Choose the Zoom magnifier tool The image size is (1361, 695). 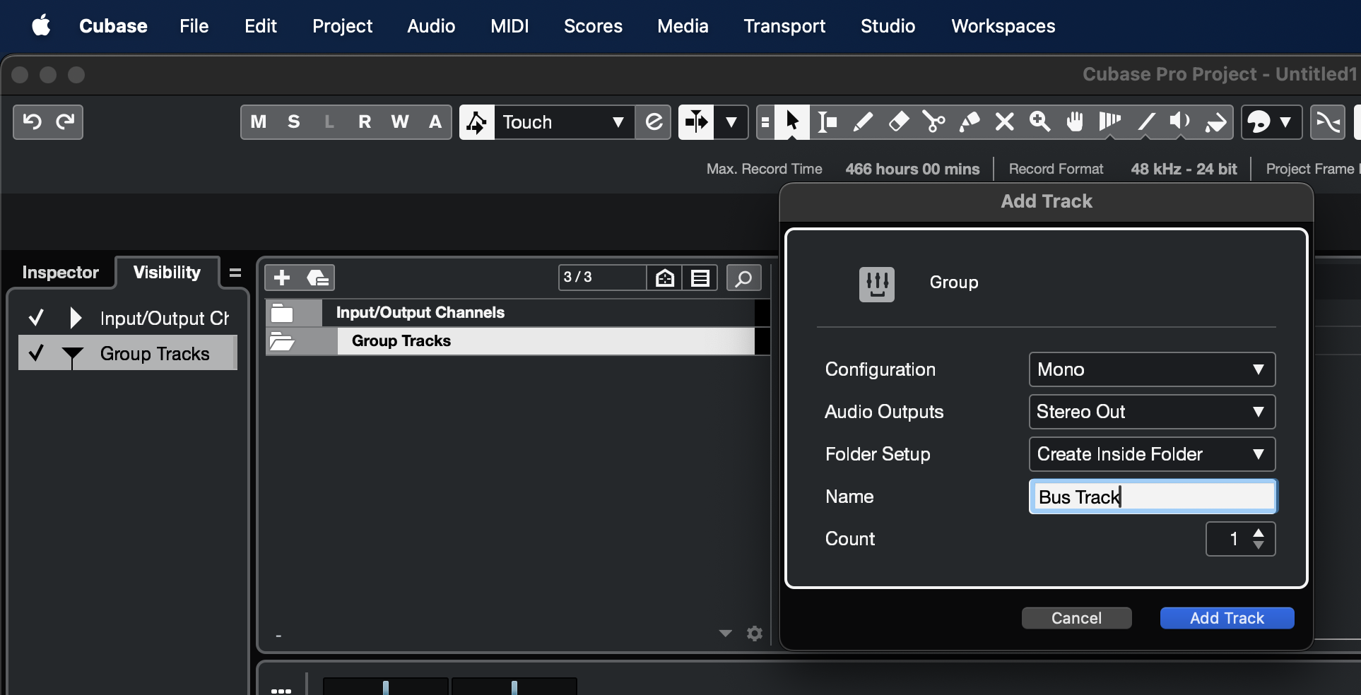point(1039,122)
